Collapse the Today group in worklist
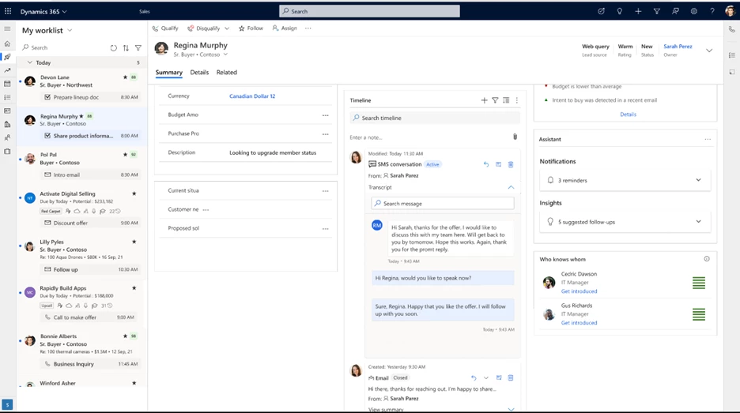740x413 pixels. tap(30, 62)
